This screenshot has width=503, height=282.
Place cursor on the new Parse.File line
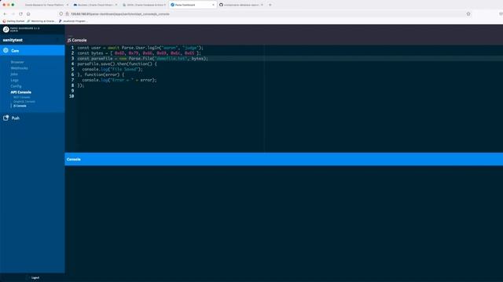click(x=142, y=59)
